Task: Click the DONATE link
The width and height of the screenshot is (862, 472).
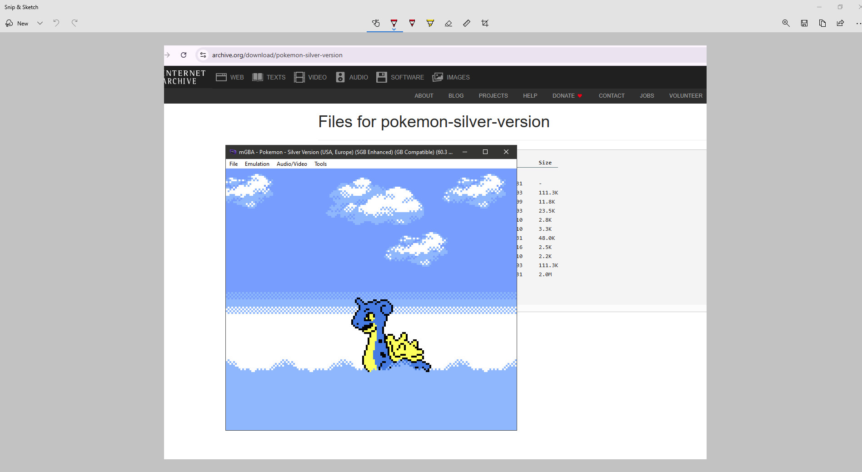Action: coord(567,96)
